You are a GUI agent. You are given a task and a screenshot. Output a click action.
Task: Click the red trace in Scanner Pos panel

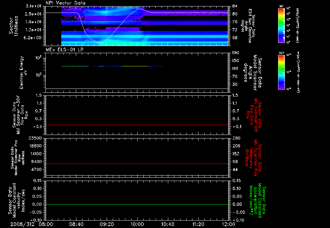(x=137, y=164)
